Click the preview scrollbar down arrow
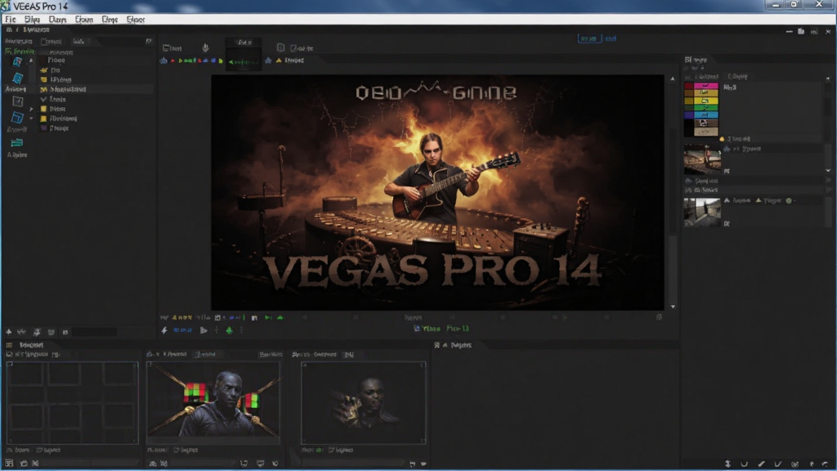 tap(673, 307)
